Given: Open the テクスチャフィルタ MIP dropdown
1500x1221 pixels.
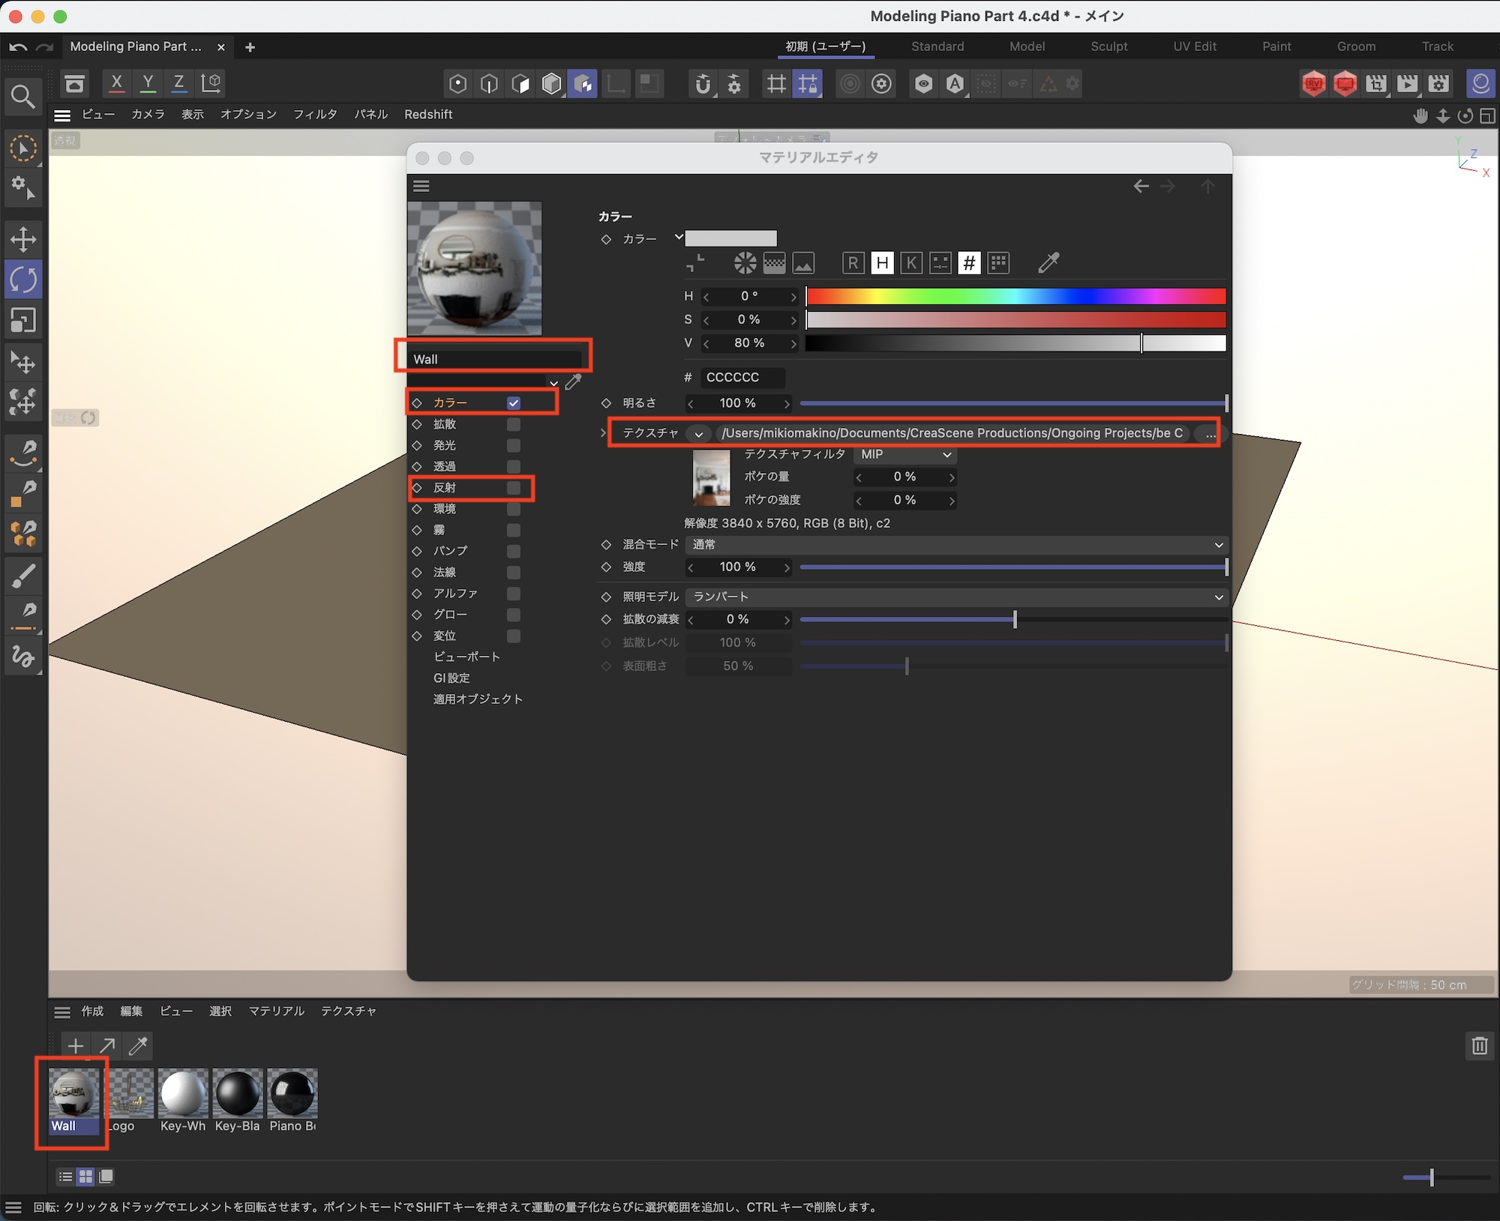Looking at the screenshot, I should pos(905,454).
